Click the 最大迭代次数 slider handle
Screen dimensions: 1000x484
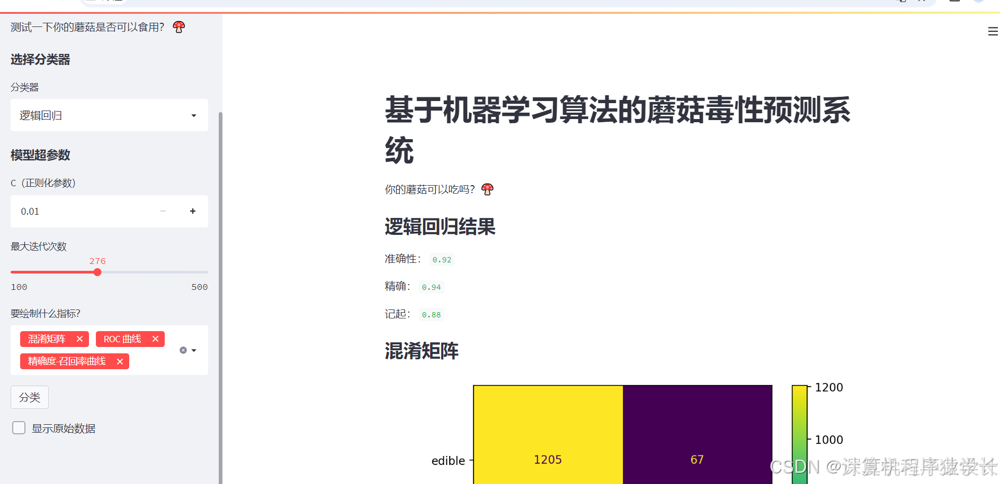click(x=97, y=272)
